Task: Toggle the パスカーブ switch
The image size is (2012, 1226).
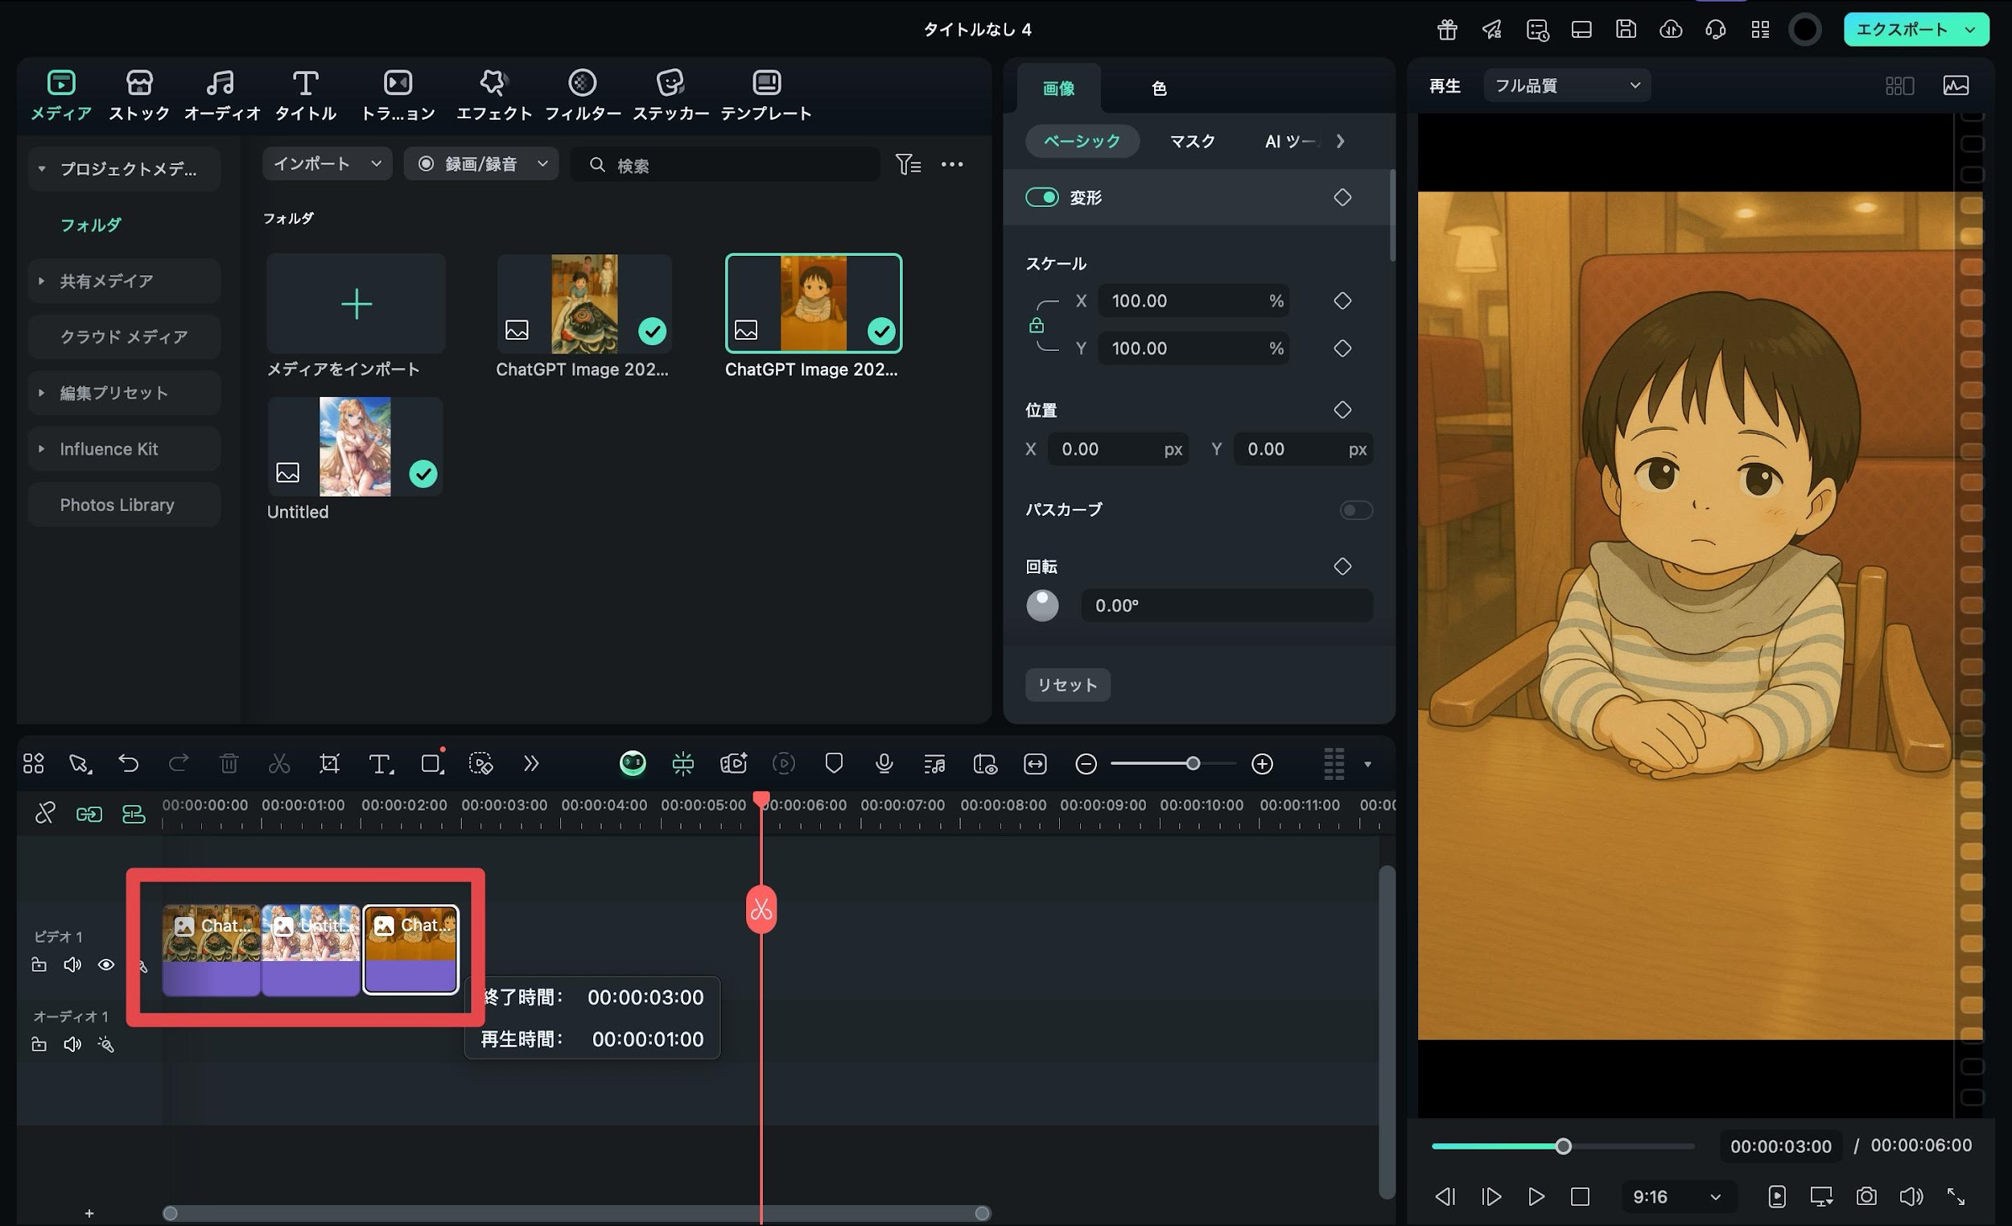Action: (1355, 510)
